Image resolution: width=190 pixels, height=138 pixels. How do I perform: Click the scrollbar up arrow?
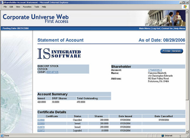tap(187, 12)
